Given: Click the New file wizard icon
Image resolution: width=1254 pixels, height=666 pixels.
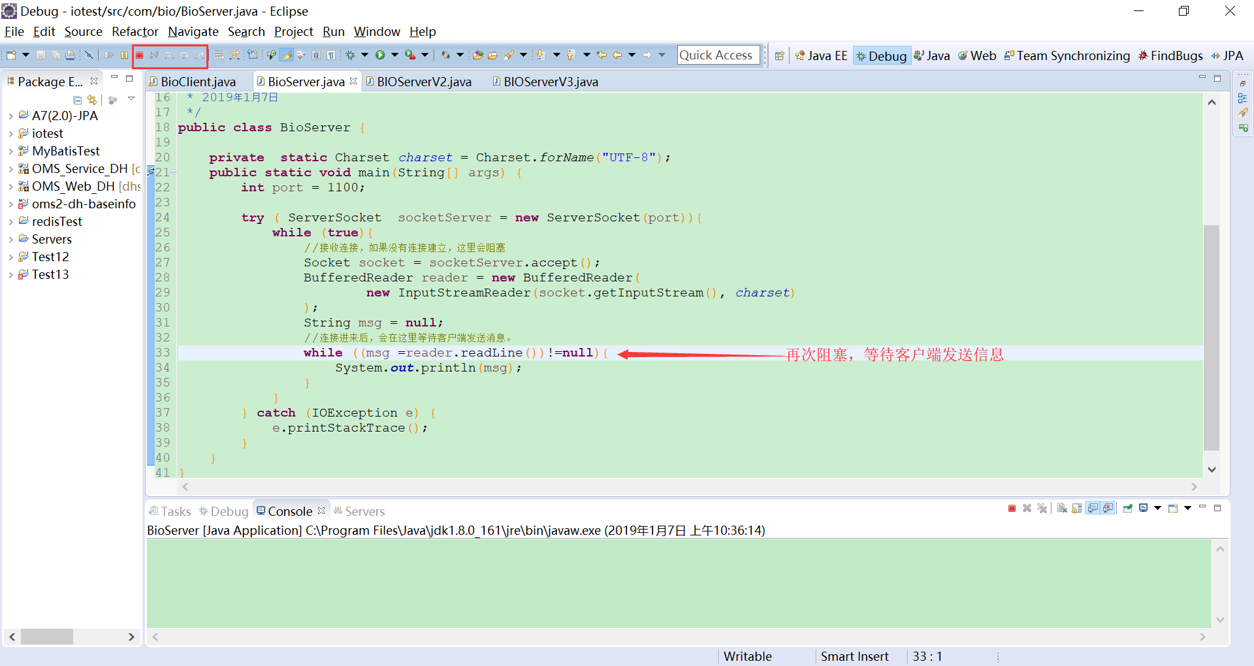Looking at the screenshot, I should 11,55.
